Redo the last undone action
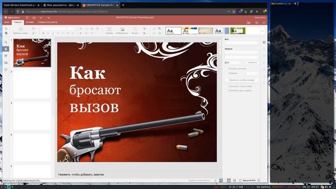 click(x=48, y=17)
